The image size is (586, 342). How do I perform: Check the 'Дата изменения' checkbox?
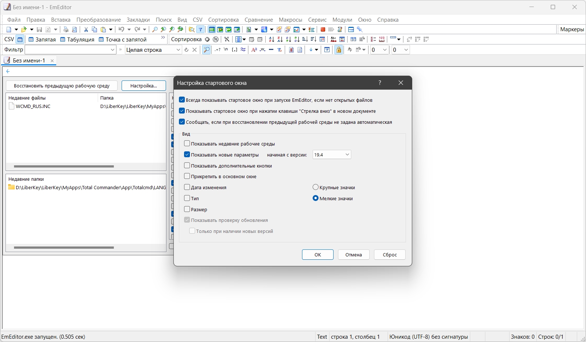point(187,187)
